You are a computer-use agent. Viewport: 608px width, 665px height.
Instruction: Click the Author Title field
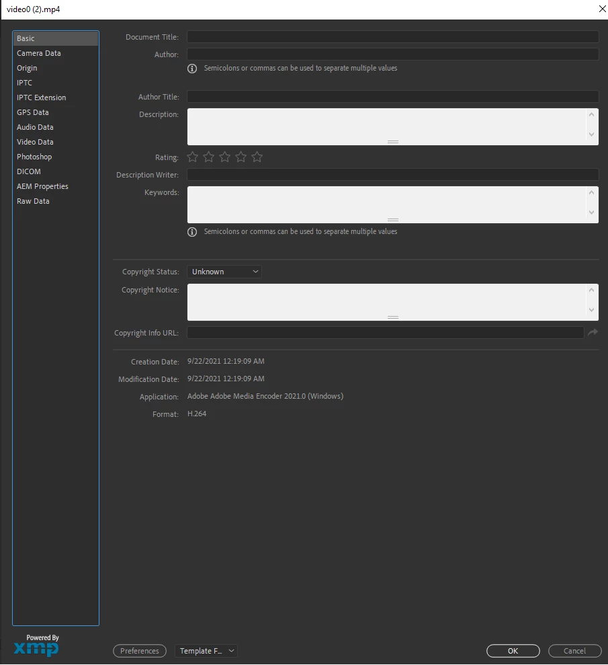click(x=393, y=96)
